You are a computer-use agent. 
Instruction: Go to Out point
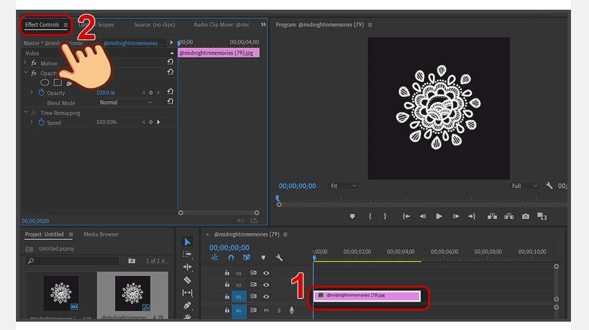tap(472, 216)
